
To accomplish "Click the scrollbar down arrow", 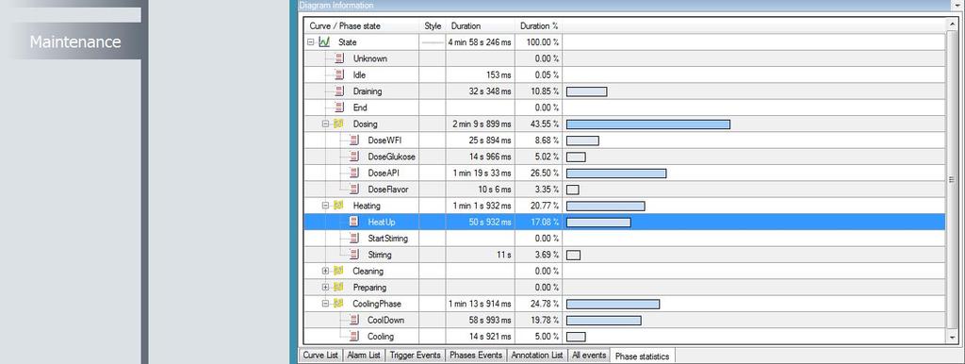I will tap(954, 339).
